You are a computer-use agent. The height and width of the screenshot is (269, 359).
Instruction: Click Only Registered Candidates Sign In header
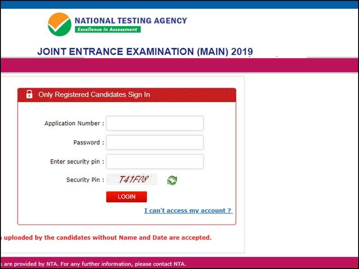coord(94,95)
